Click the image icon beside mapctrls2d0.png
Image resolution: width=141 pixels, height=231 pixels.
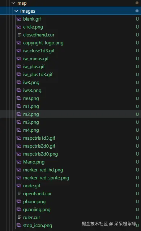coord(19,154)
